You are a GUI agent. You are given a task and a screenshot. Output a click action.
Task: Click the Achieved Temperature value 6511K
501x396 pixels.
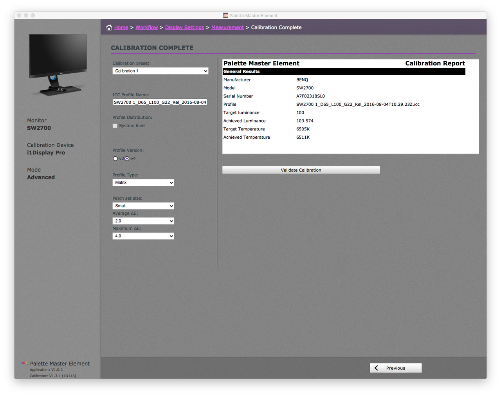point(303,137)
